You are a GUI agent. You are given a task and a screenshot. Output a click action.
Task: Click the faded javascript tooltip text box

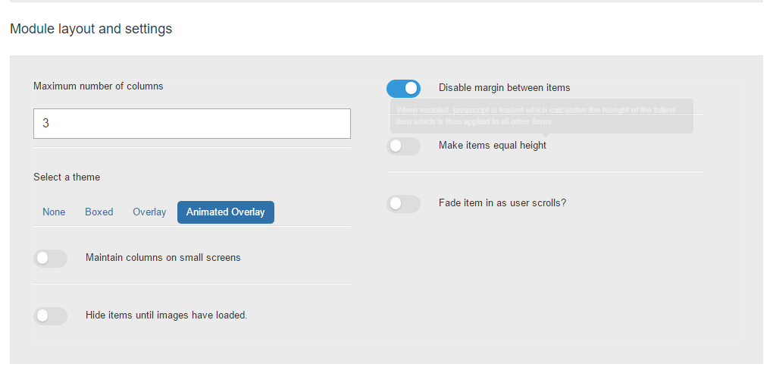(542, 116)
